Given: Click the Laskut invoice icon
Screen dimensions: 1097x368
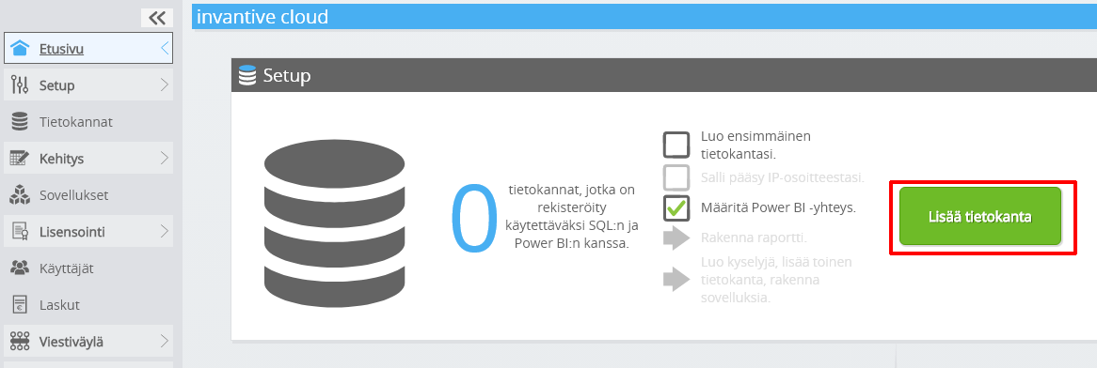Looking at the screenshot, I should (x=20, y=305).
